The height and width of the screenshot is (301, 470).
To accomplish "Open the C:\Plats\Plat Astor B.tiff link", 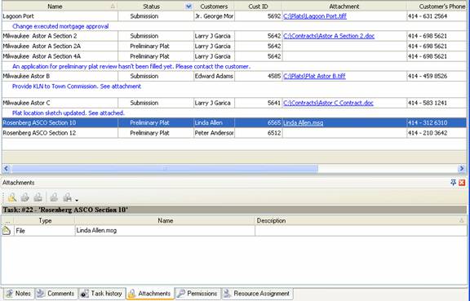I will pos(314,76).
